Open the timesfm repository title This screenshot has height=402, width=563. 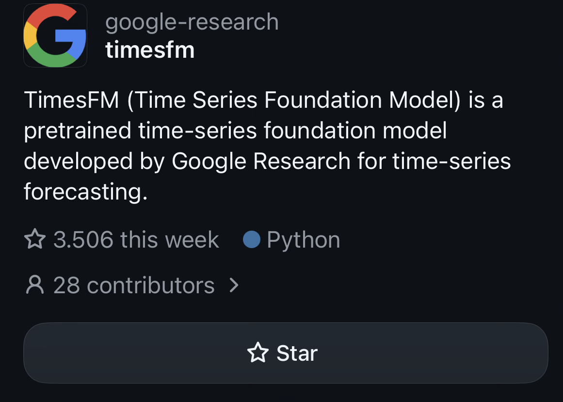click(x=150, y=50)
